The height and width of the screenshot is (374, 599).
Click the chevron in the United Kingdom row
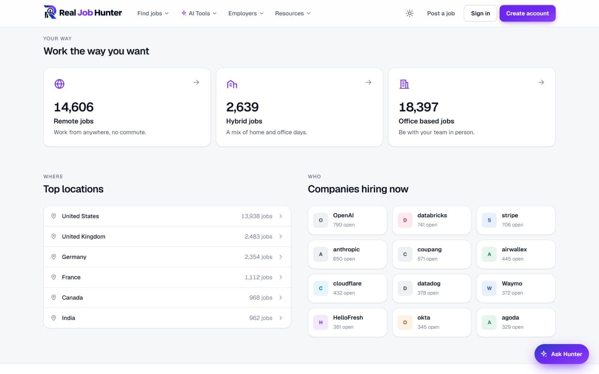(x=281, y=236)
